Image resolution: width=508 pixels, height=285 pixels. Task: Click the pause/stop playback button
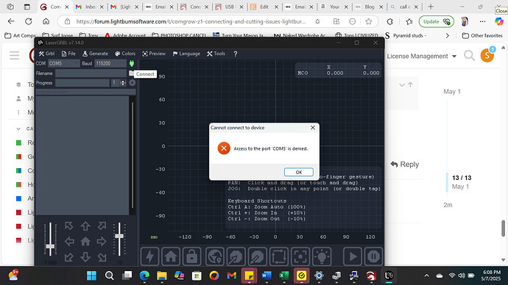click(373, 256)
